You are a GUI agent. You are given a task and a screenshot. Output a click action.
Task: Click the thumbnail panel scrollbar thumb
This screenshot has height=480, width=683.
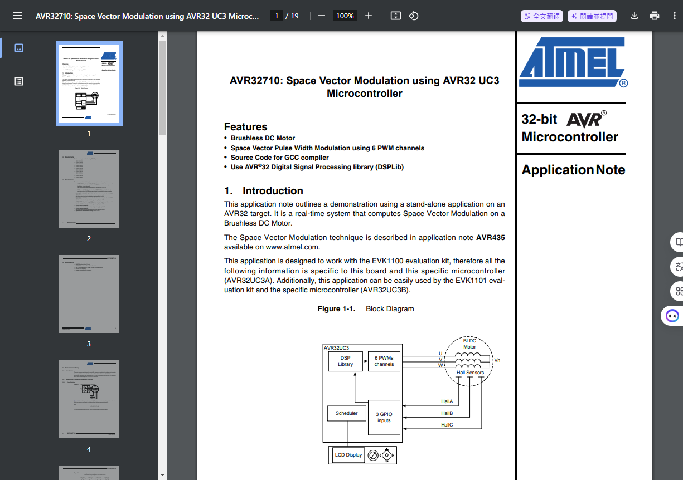[x=162, y=88]
